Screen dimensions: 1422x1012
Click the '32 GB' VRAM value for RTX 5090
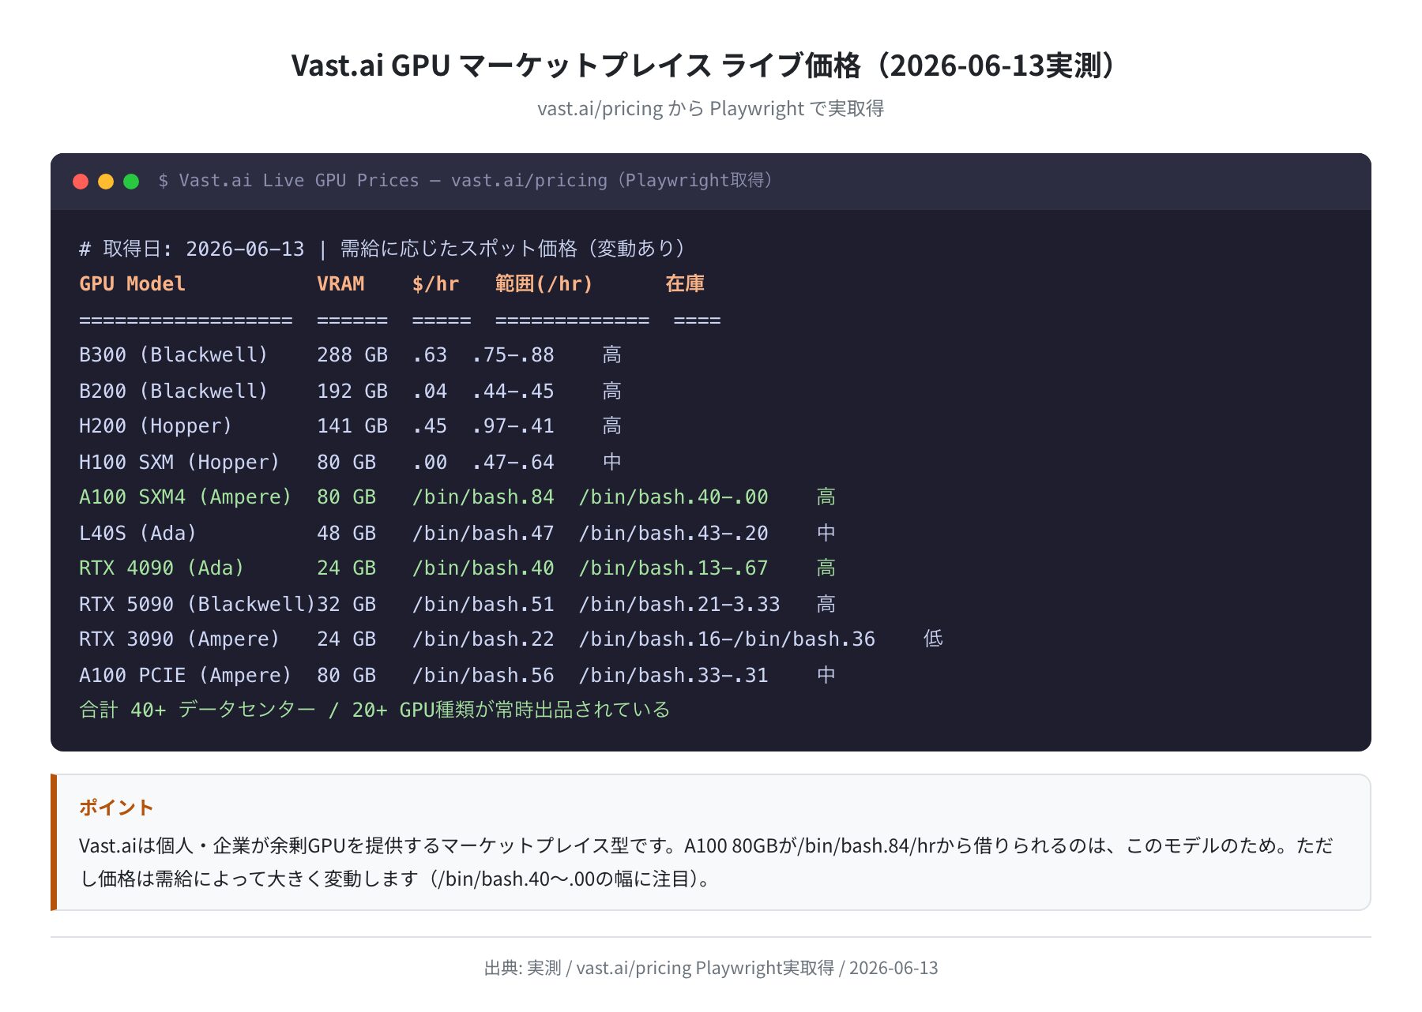click(347, 604)
